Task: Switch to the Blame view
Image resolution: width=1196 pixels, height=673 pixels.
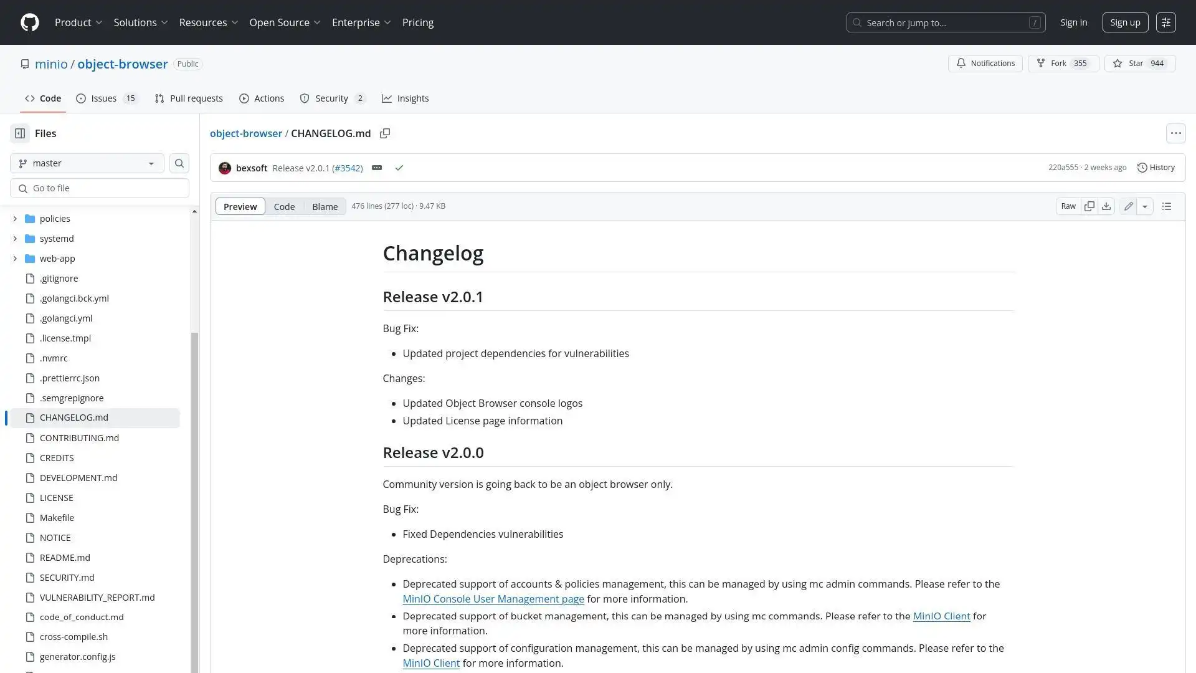Action: pos(325,206)
